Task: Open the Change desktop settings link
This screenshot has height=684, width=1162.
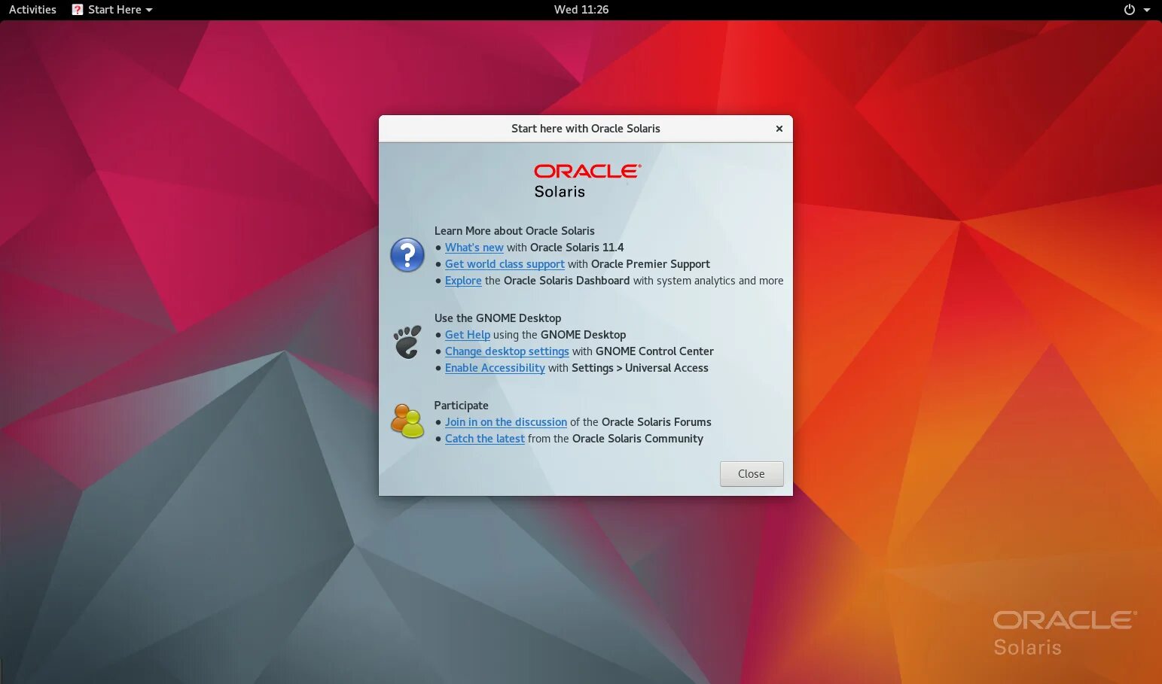Action: (x=507, y=351)
